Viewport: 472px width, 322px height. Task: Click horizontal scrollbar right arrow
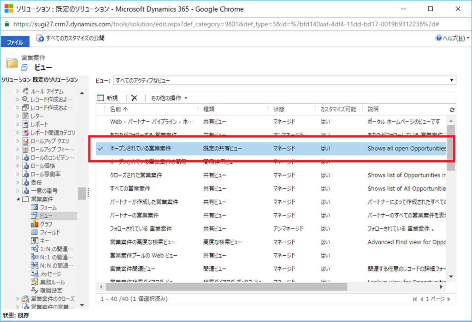pyautogui.click(x=441, y=287)
